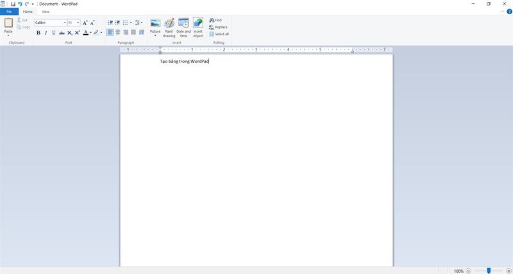
Task: Apply the text highlight color
Action: (96, 33)
